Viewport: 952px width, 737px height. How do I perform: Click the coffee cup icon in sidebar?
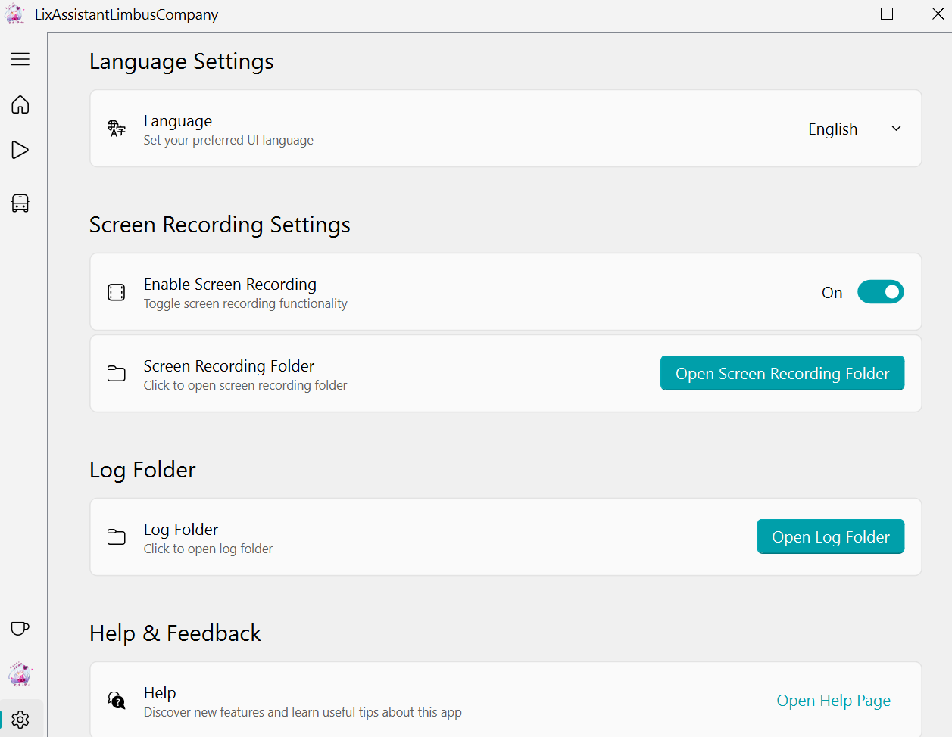(x=20, y=628)
